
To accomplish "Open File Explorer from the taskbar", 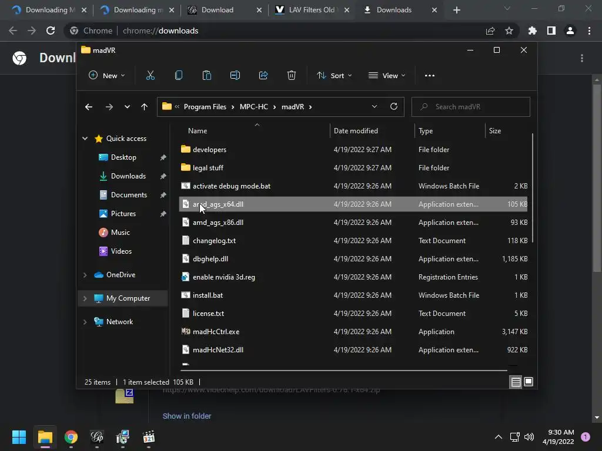I will click(45, 437).
